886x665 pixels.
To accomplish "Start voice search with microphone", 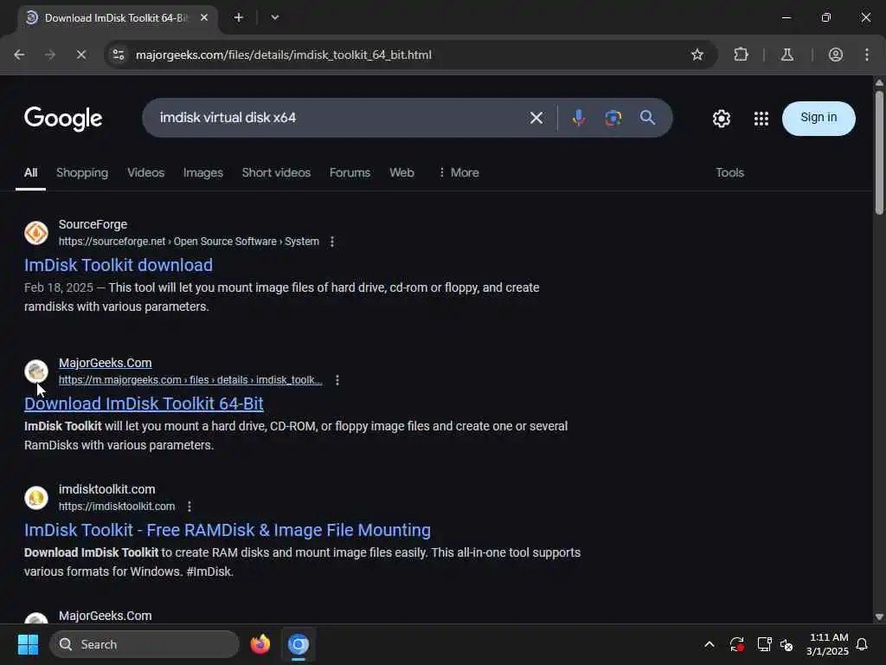I will coord(578,118).
